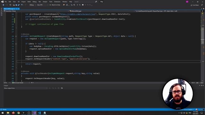This screenshot has height=115, width=205.
Task: Click the Open File toolbar icon
Action: (14, 5)
